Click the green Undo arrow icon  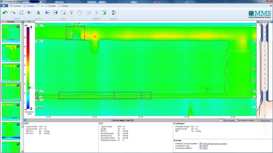tap(5, 13)
